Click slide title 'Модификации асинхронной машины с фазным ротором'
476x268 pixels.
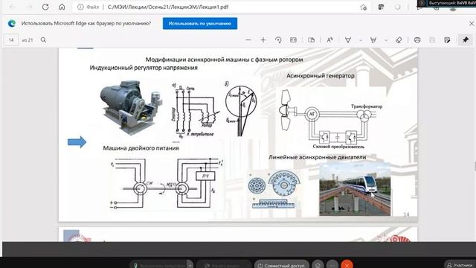[x=225, y=60]
